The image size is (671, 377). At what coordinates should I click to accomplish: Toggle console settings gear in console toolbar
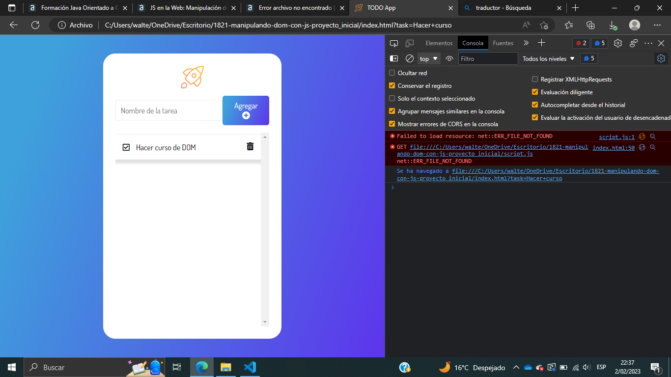[x=661, y=58]
